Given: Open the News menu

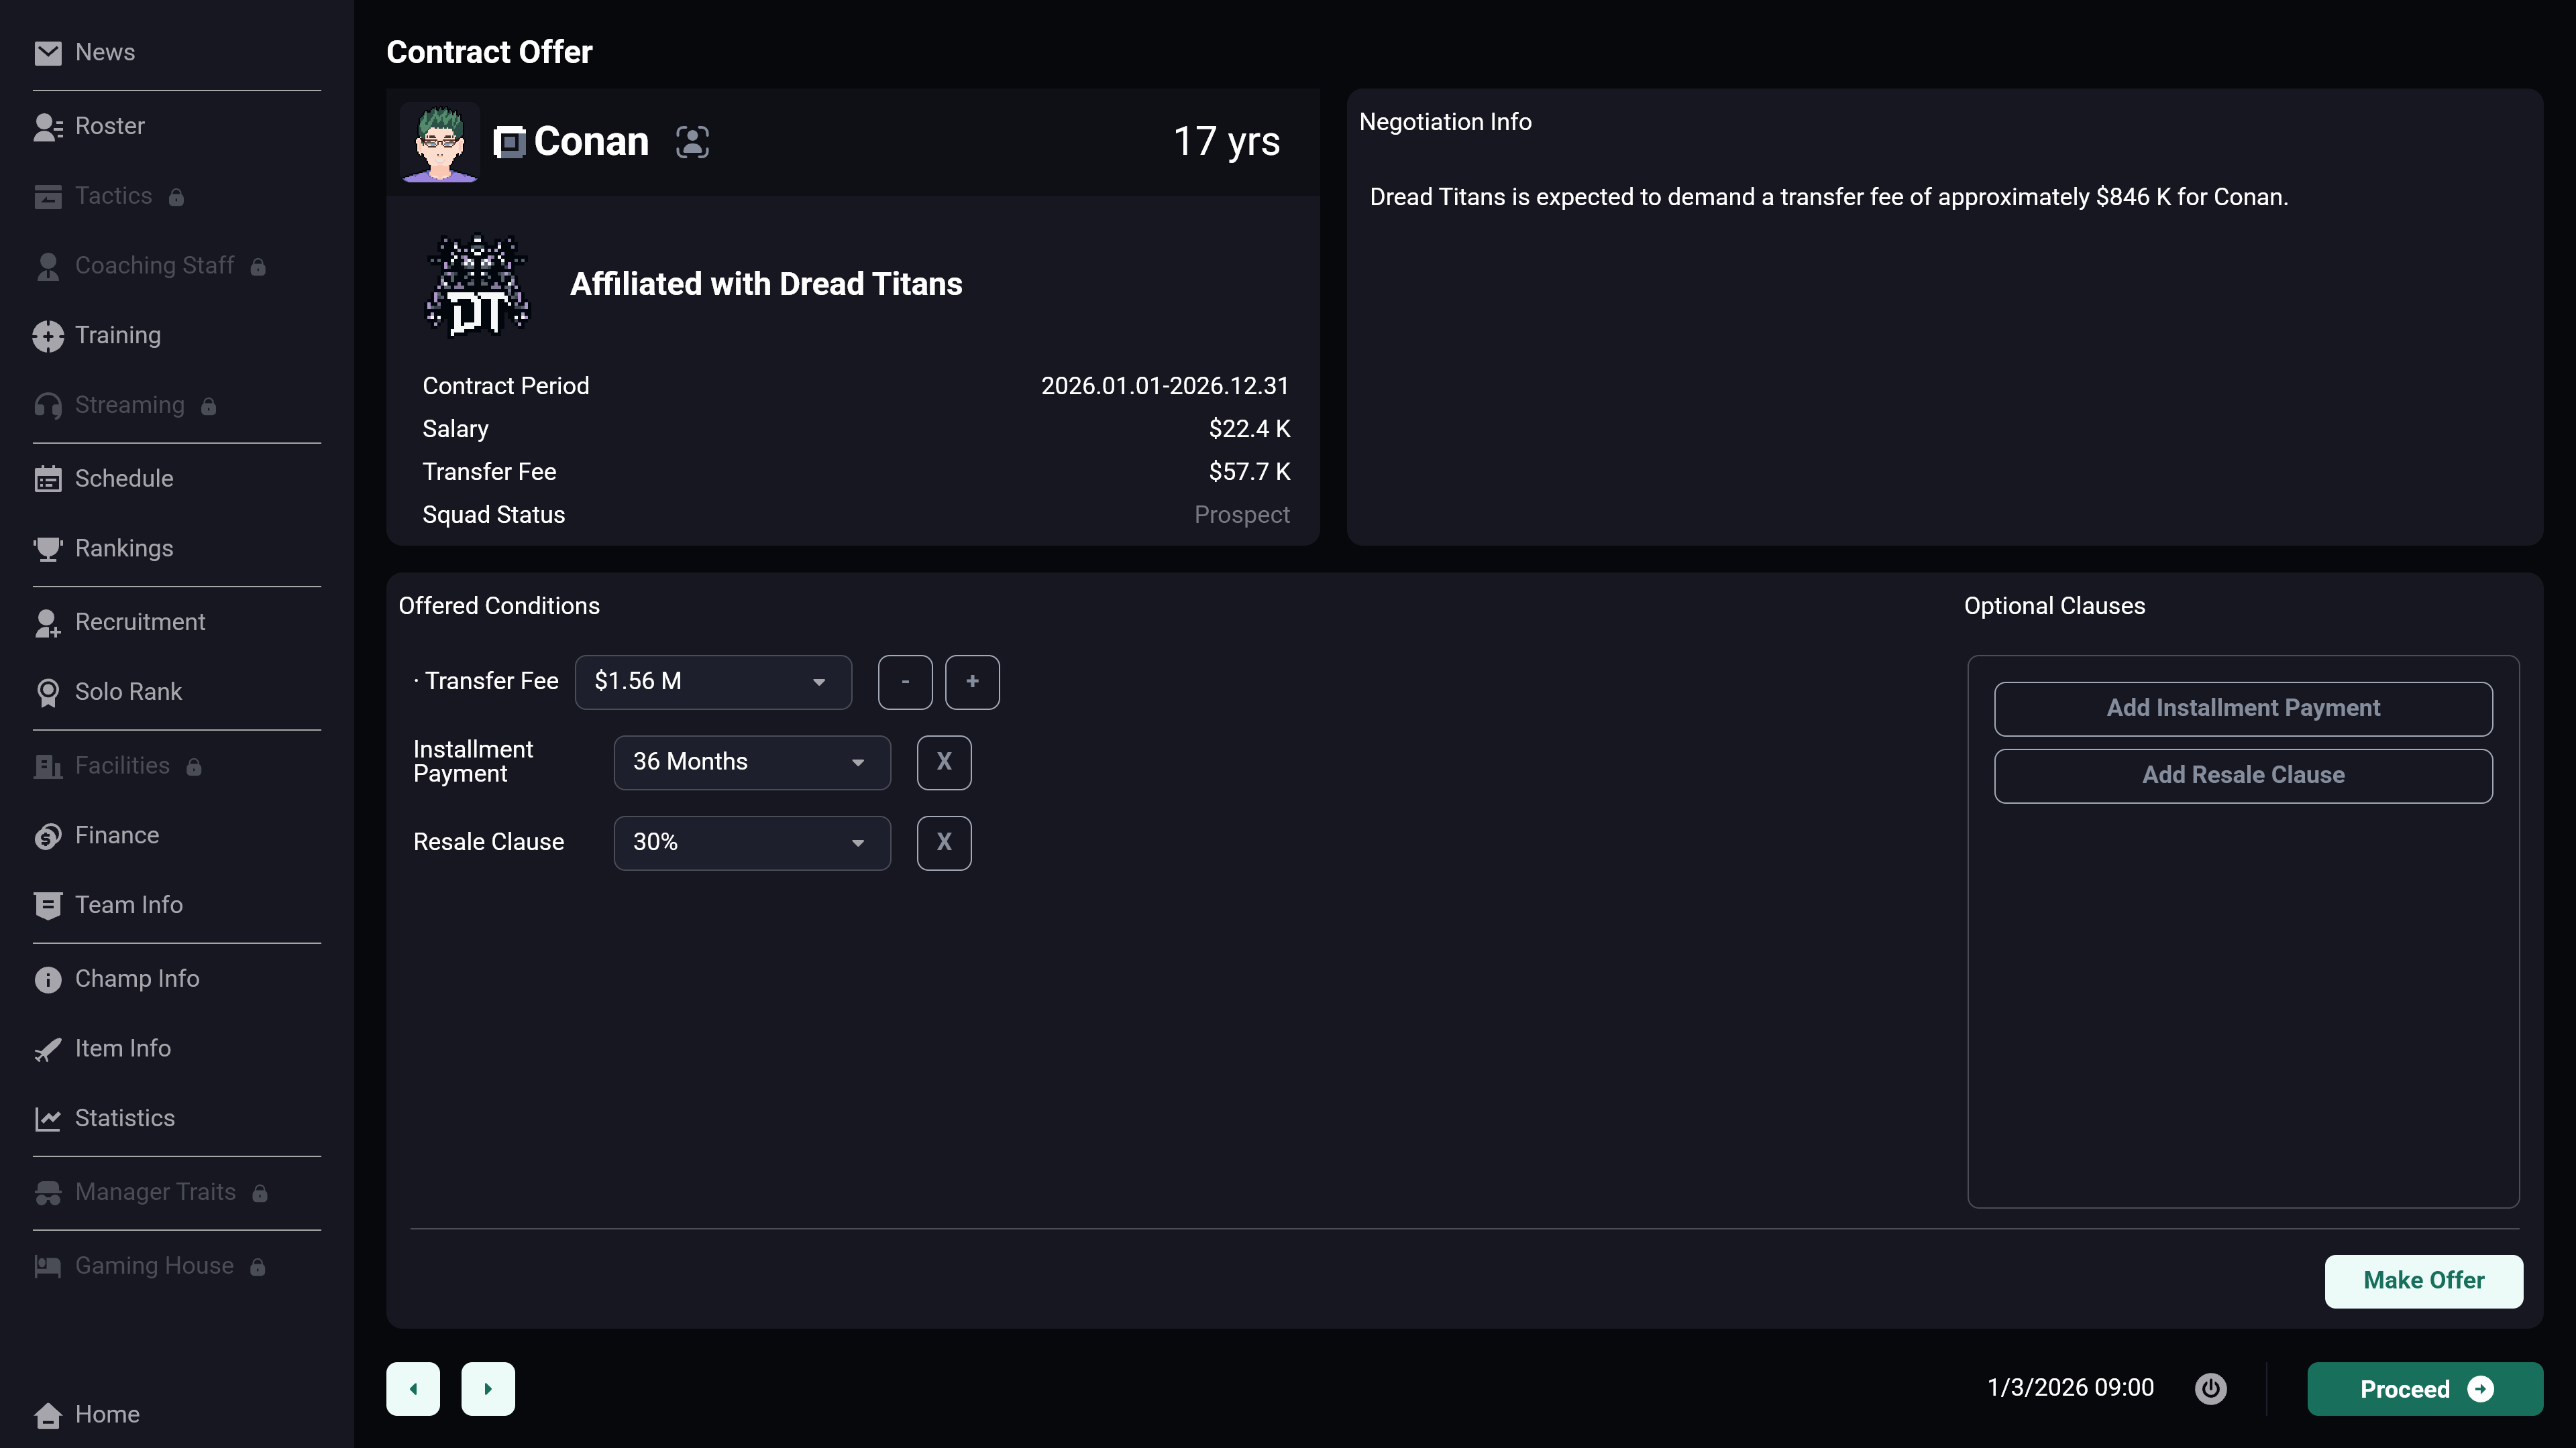Looking at the screenshot, I should pyautogui.click(x=105, y=53).
